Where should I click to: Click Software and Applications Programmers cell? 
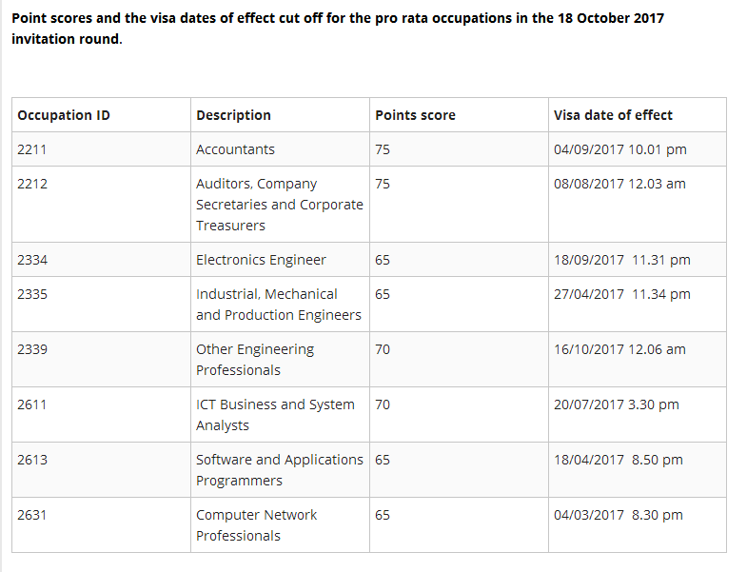(279, 470)
